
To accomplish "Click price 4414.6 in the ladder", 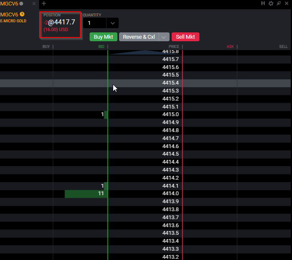I will point(170,146).
